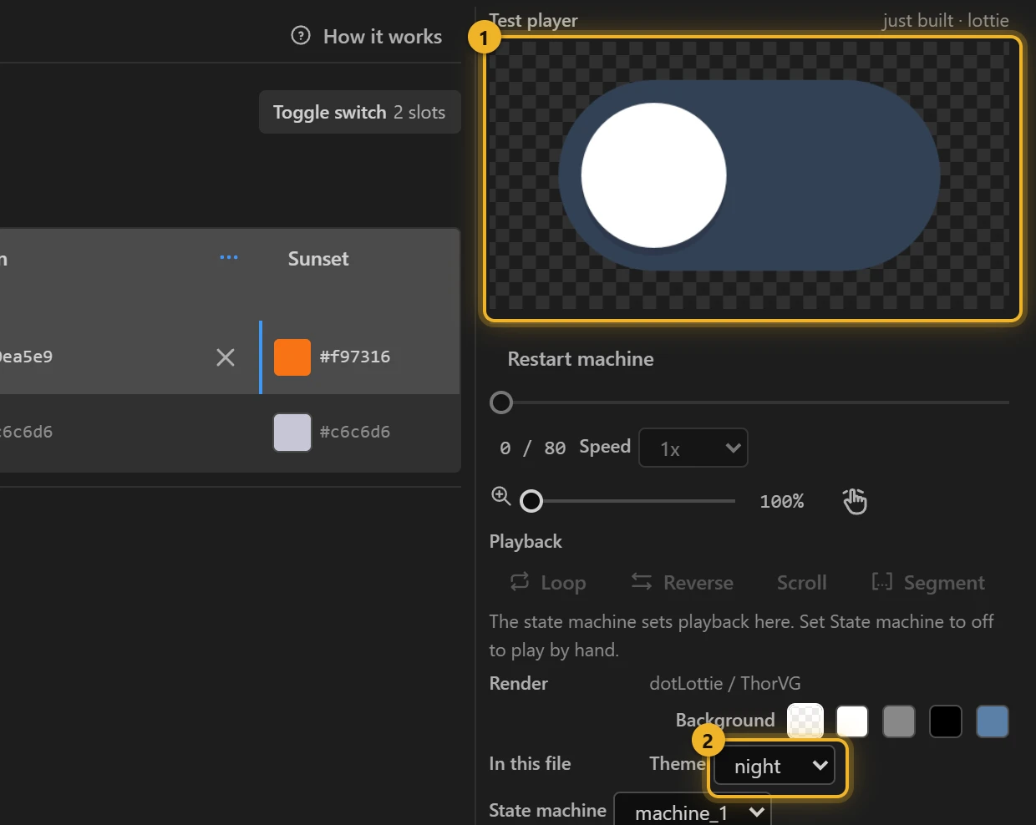Select the white background swatch
This screenshot has height=825, width=1036.
point(852,721)
